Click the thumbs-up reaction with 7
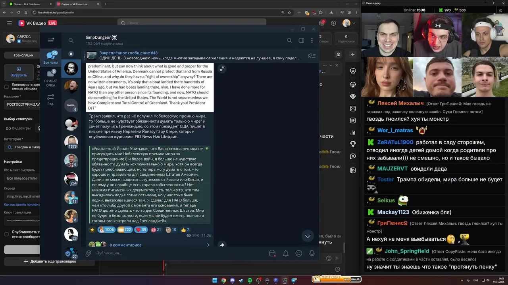 tap(185, 230)
